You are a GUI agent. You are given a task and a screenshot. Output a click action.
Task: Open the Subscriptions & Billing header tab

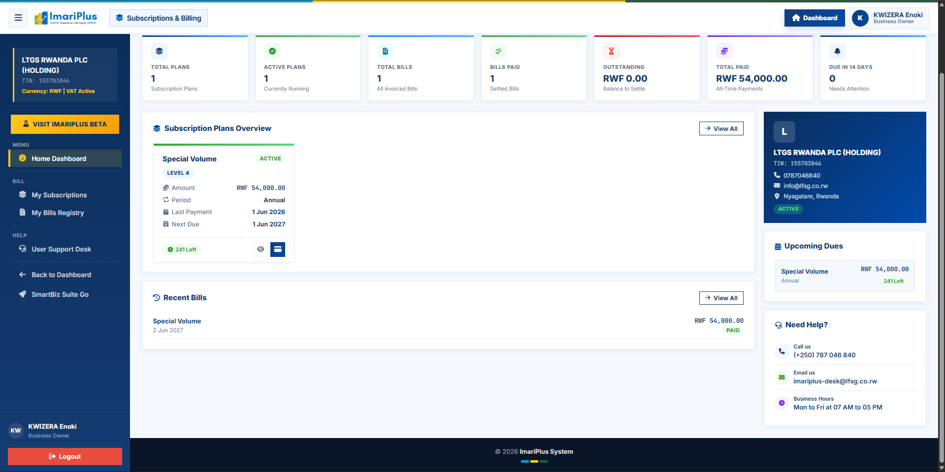159,18
